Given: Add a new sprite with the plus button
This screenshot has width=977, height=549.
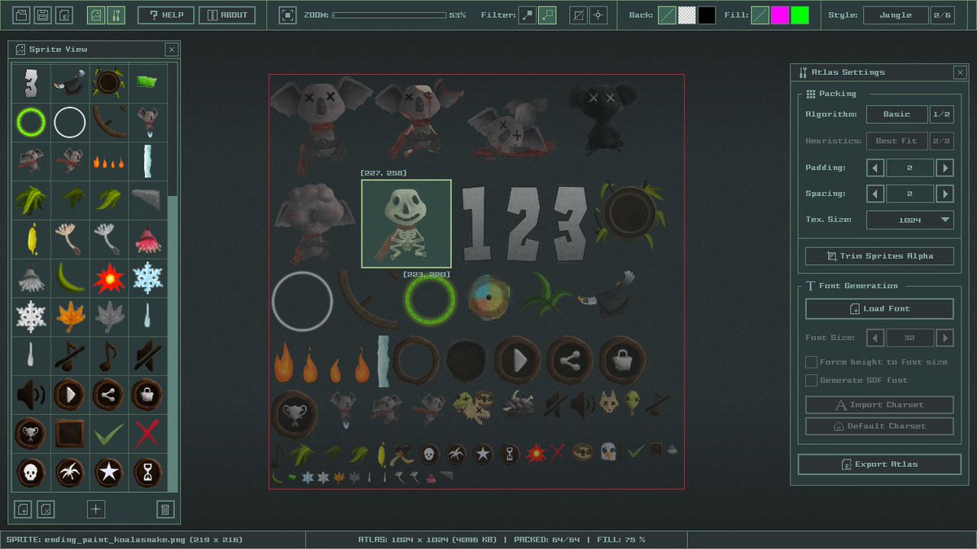Looking at the screenshot, I should tap(96, 508).
